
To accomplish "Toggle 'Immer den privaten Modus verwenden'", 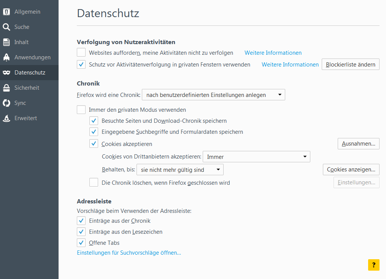I will coord(81,110).
